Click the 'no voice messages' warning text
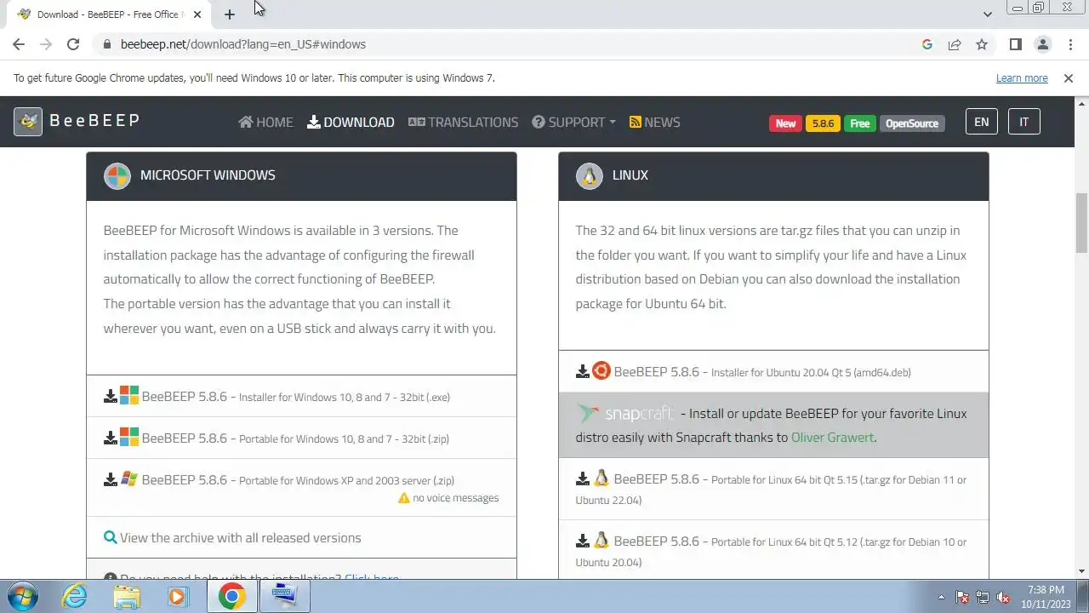The width and height of the screenshot is (1089, 613). (x=455, y=498)
